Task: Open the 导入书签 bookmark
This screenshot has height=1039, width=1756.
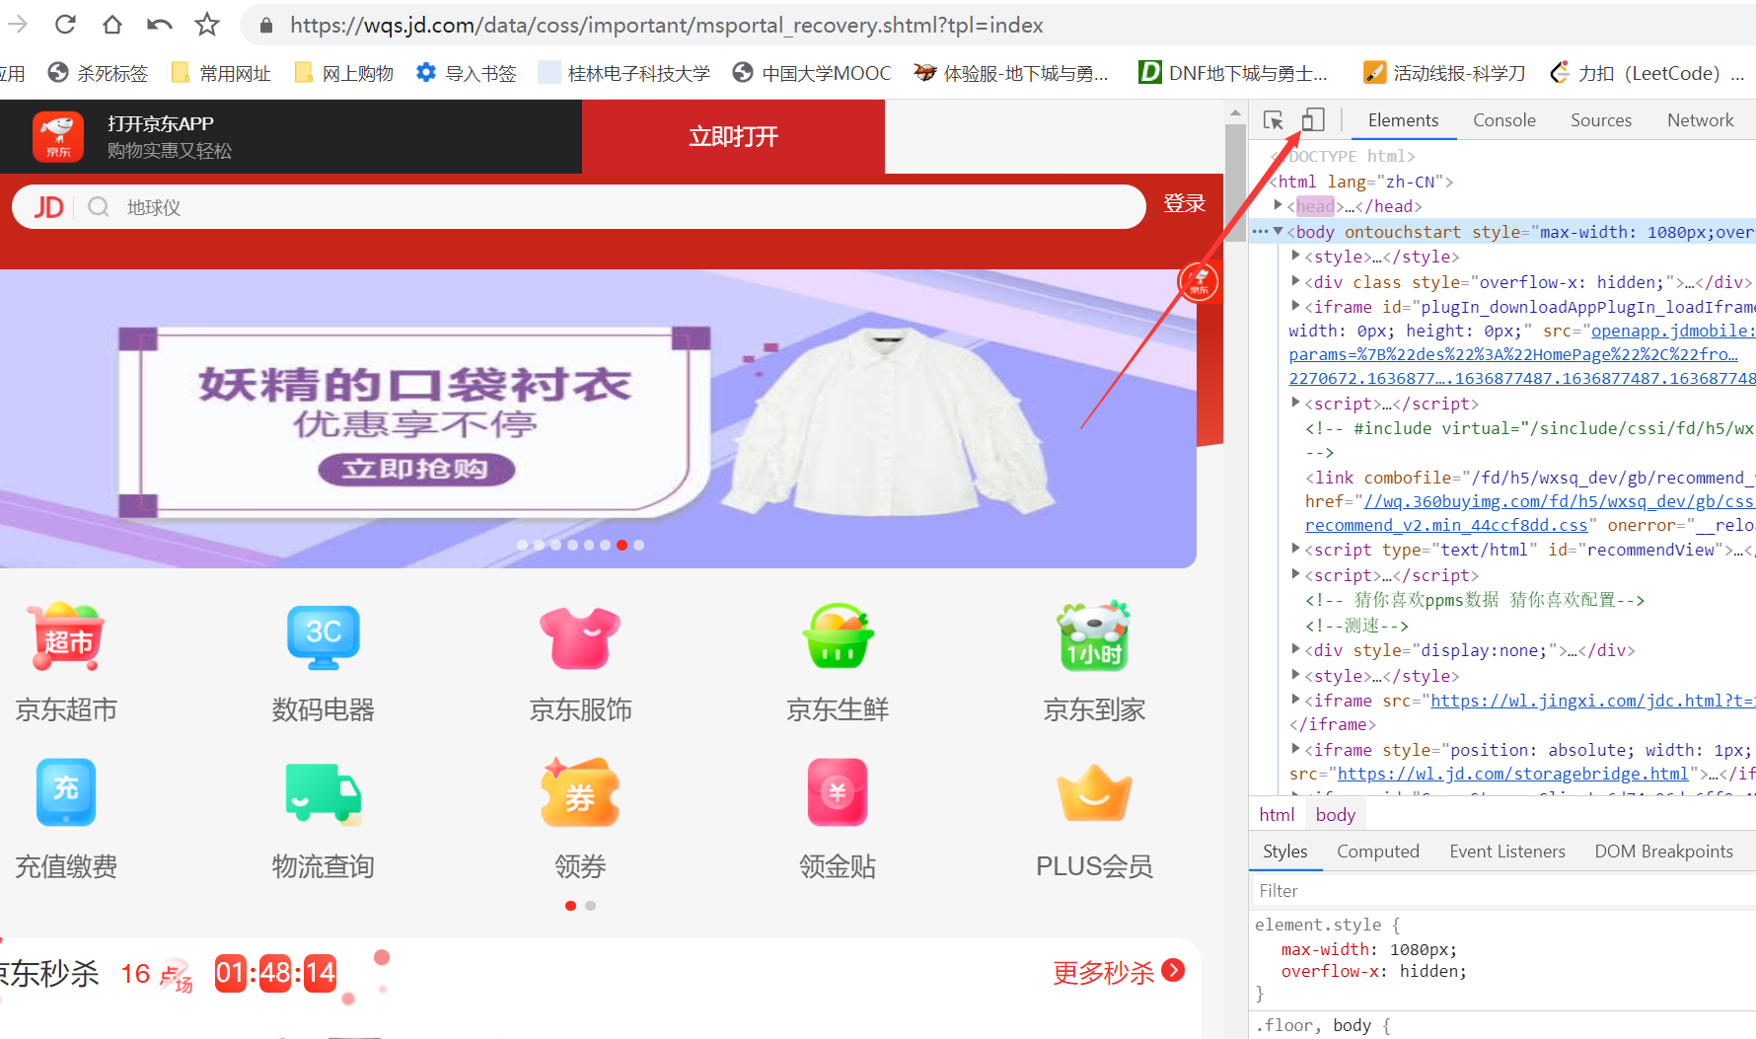Action: (467, 73)
